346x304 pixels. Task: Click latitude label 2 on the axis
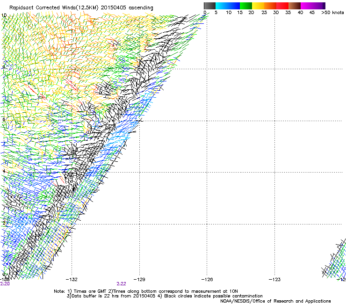(x=4, y=223)
